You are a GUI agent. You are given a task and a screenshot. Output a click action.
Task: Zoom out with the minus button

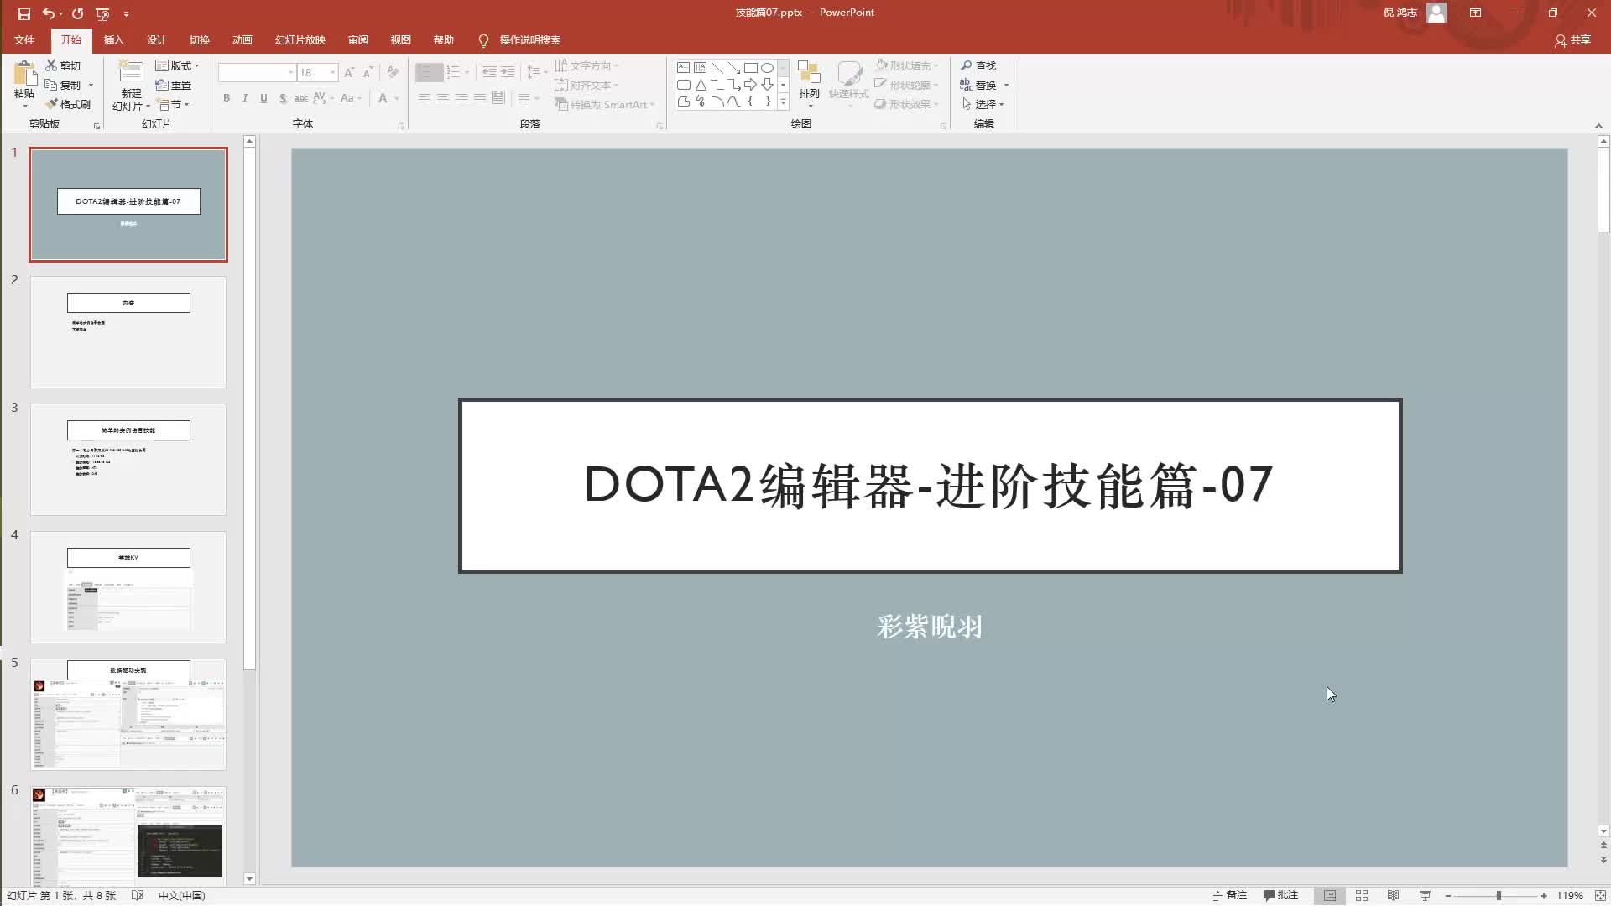[x=1447, y=895]
